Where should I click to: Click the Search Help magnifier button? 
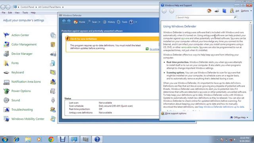tap(235, 17)
